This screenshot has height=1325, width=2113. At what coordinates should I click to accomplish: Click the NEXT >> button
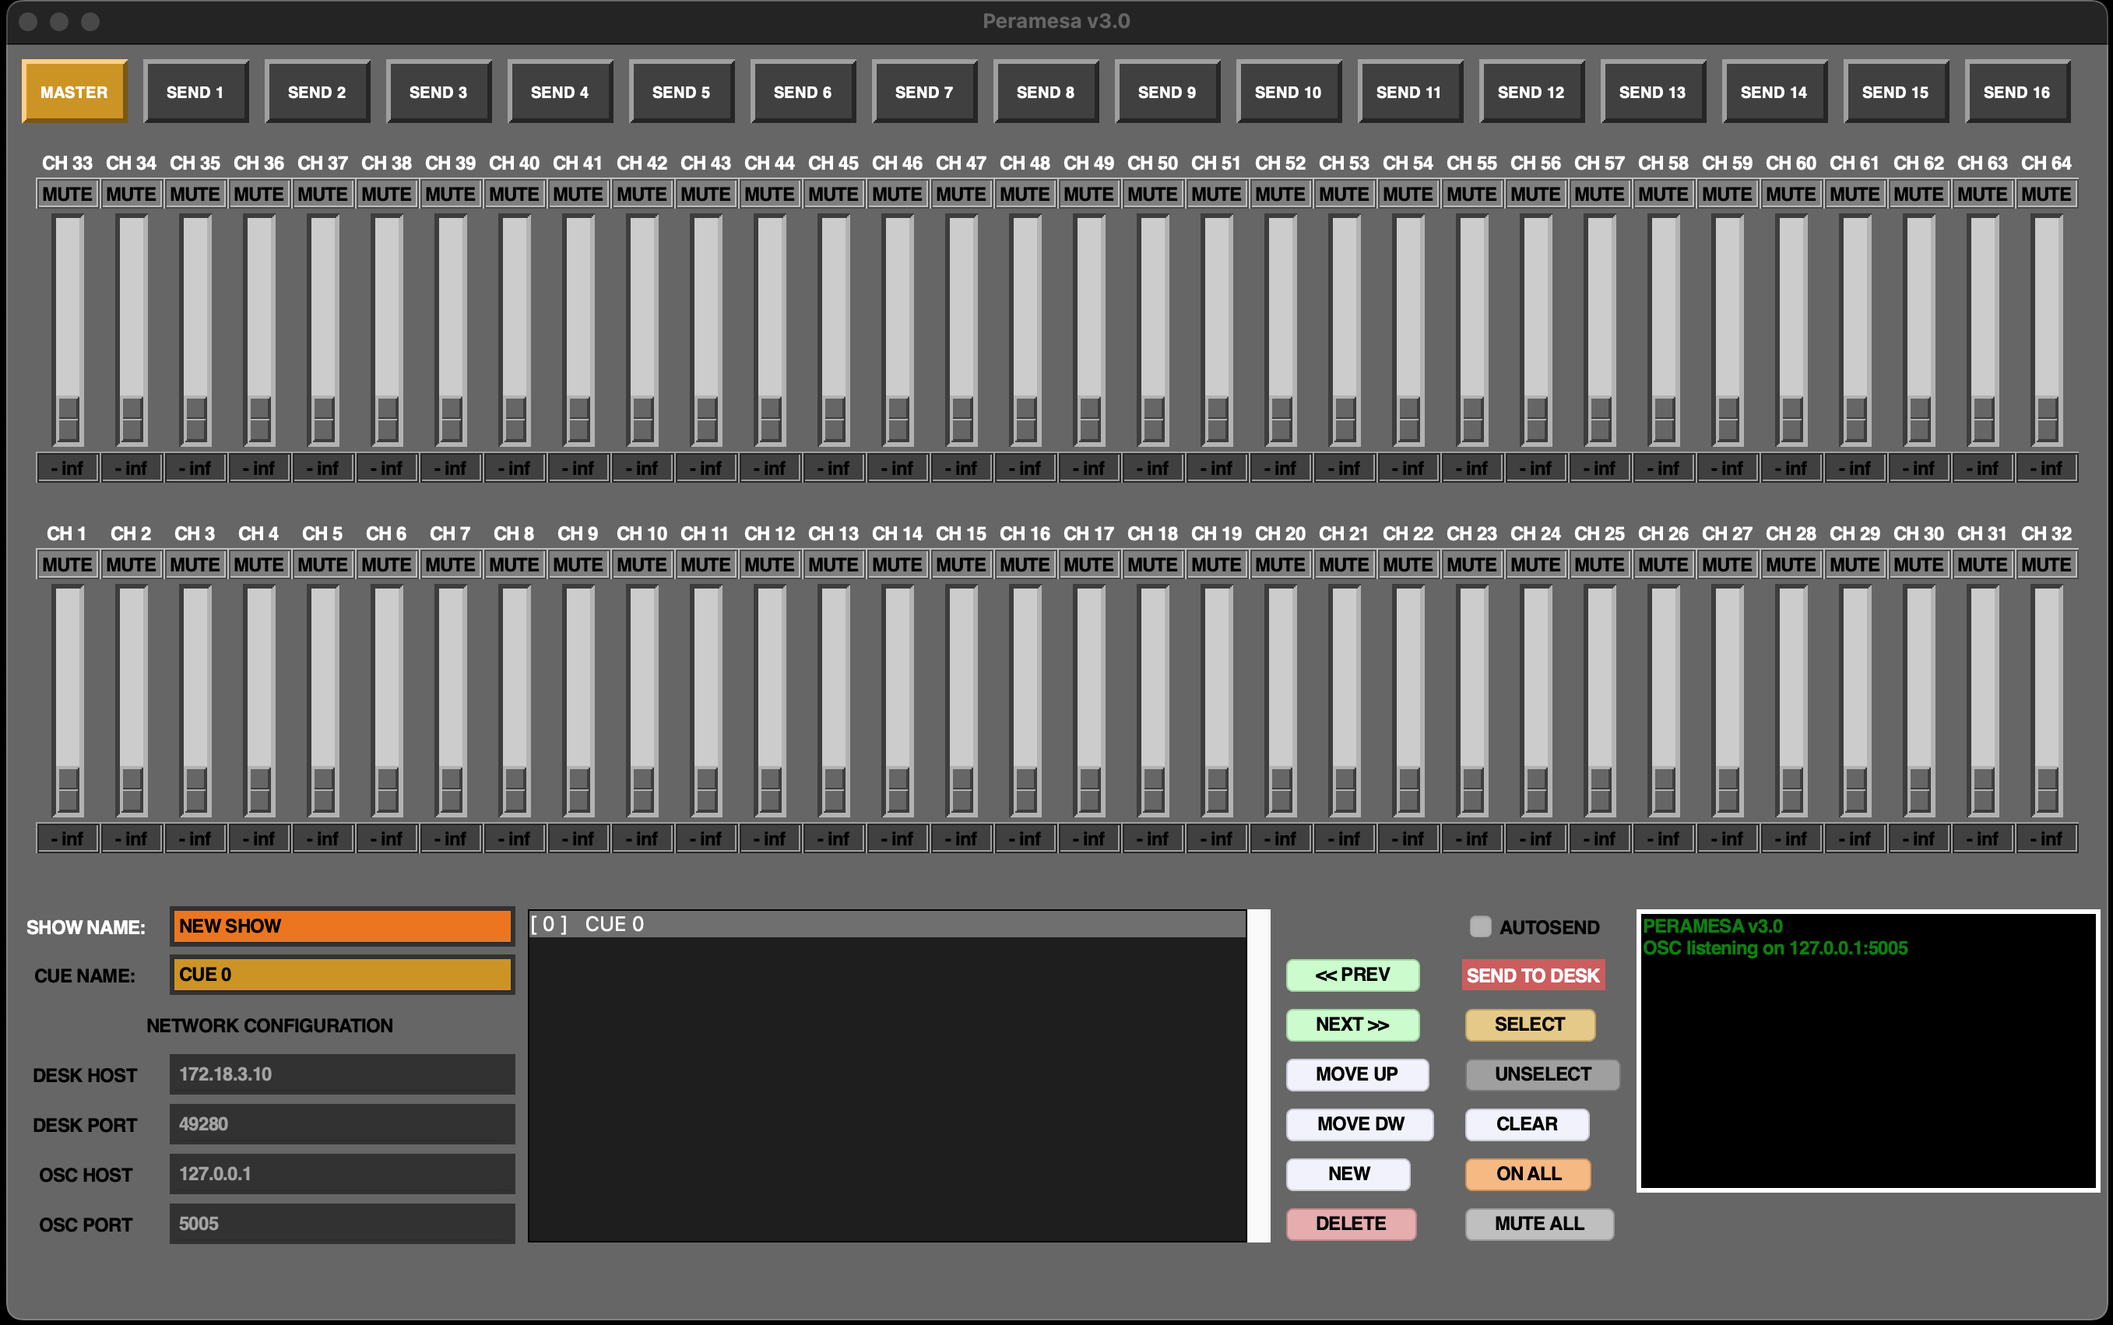pos(1352,1025)
